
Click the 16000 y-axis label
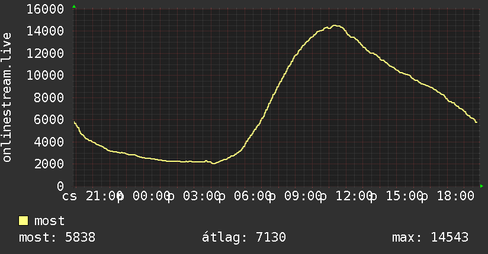[x=45, y=9]
